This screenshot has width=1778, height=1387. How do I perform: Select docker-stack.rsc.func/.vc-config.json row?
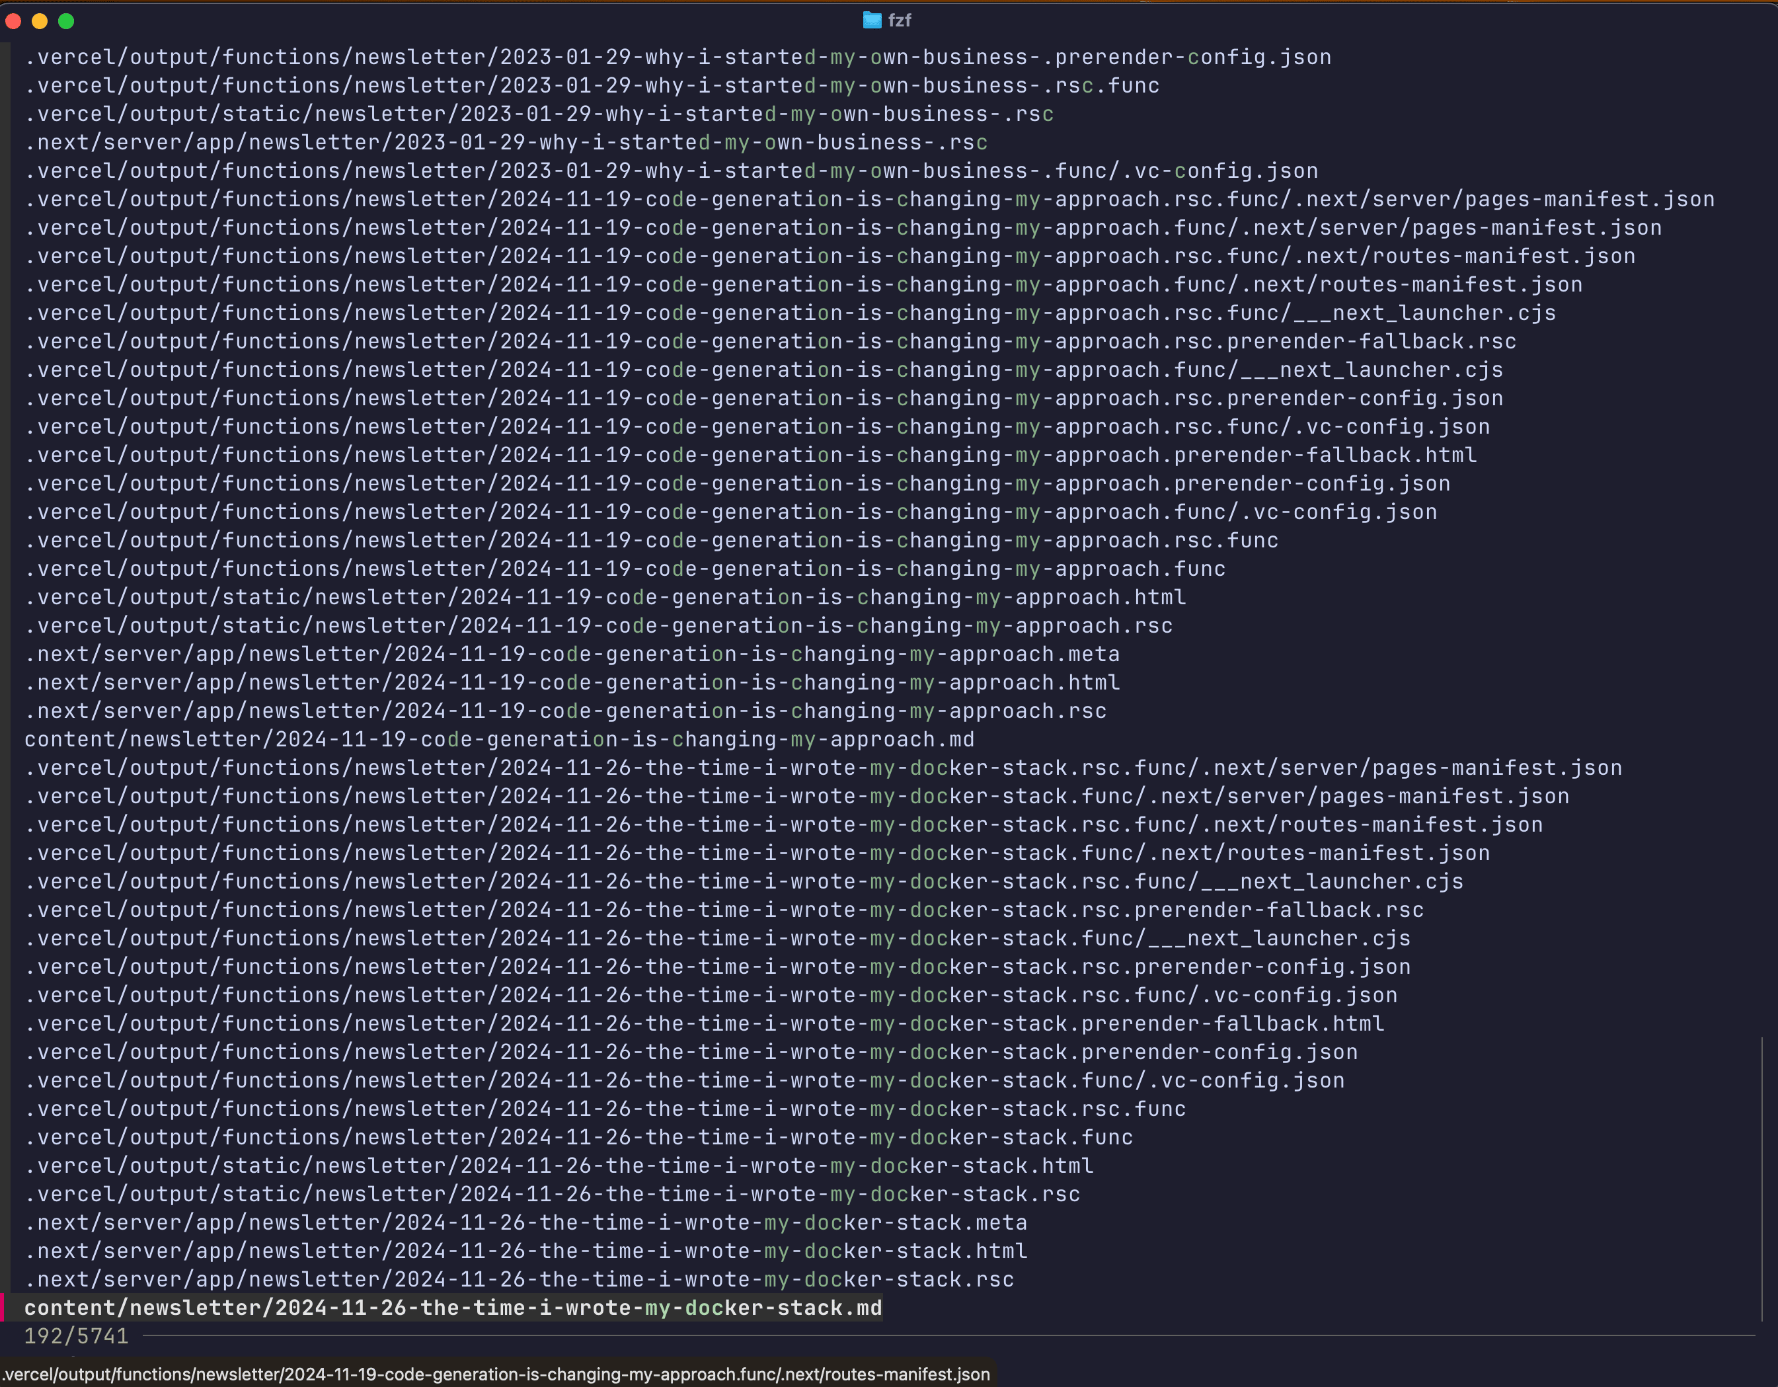click(711, 995)
